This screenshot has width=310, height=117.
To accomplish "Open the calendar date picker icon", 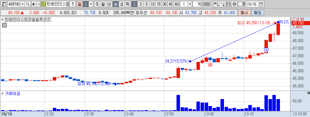I will coord(261,4).
